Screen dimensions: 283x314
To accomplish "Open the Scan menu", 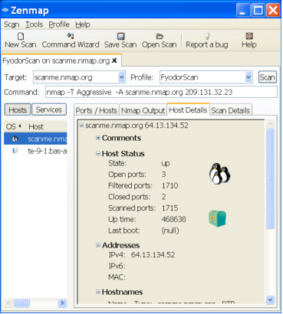I will pyautogui.click(x=12, y=25).
